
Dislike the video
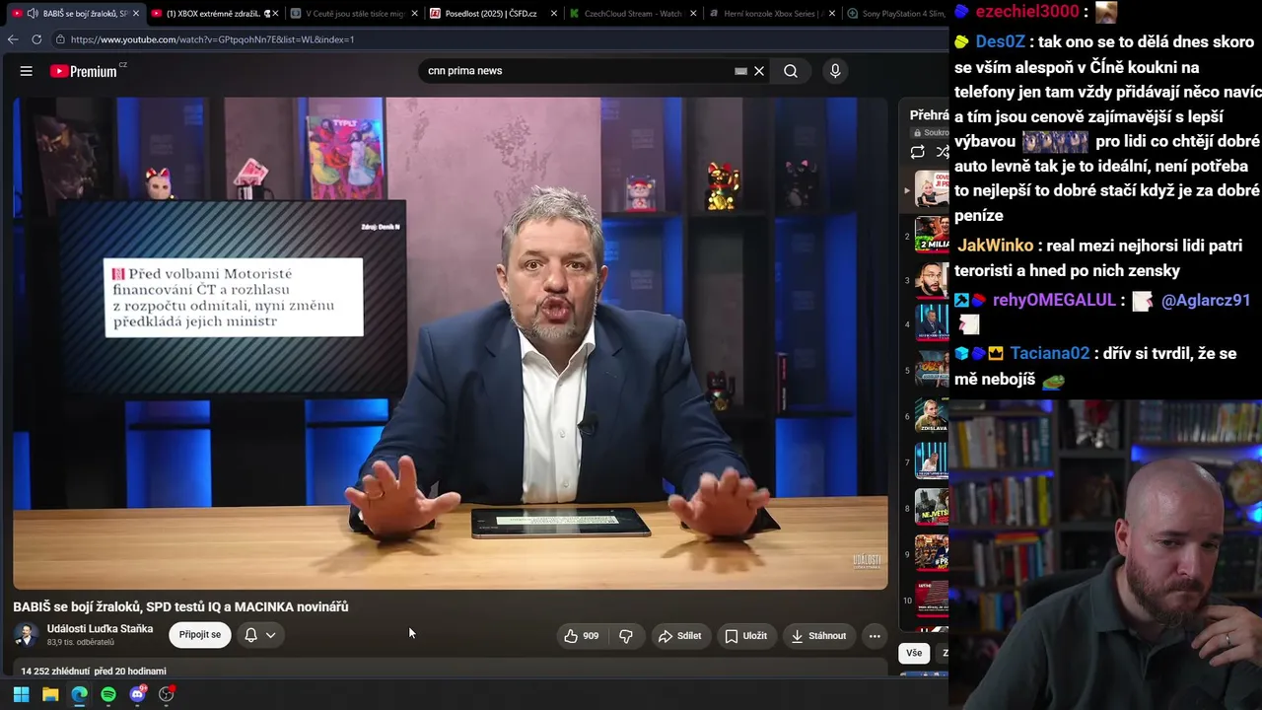tap(626, 636)
